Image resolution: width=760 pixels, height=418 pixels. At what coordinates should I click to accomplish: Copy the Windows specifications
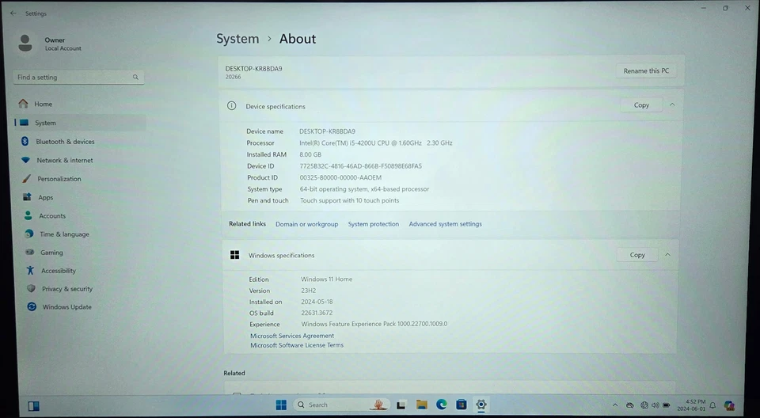point(637,255)
